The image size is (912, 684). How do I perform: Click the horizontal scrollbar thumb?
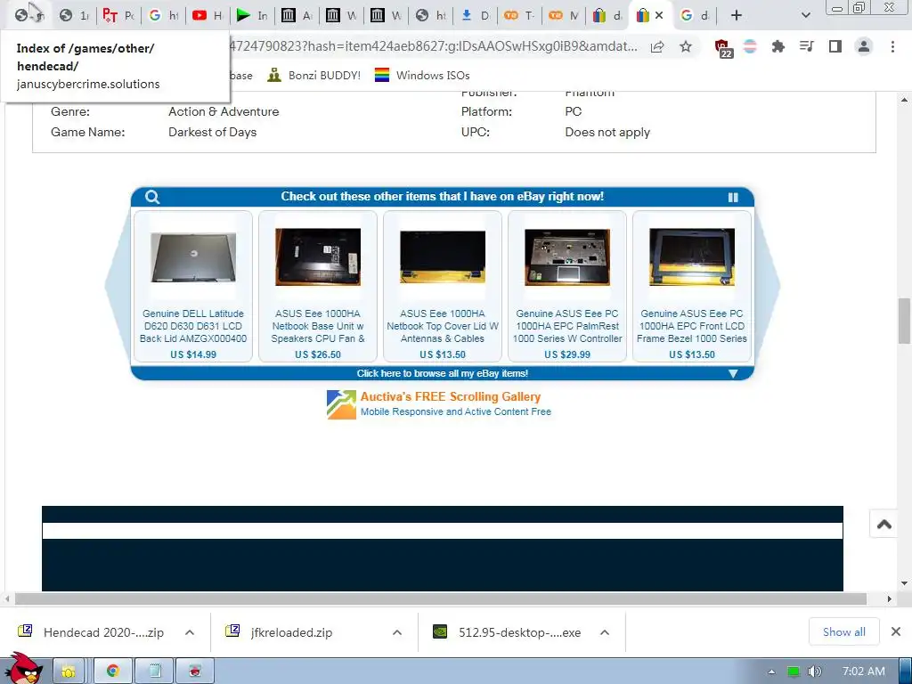(441, 598)
